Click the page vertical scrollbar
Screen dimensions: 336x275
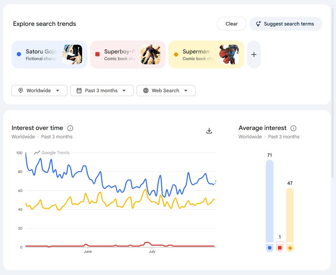(x=333, y=92)
